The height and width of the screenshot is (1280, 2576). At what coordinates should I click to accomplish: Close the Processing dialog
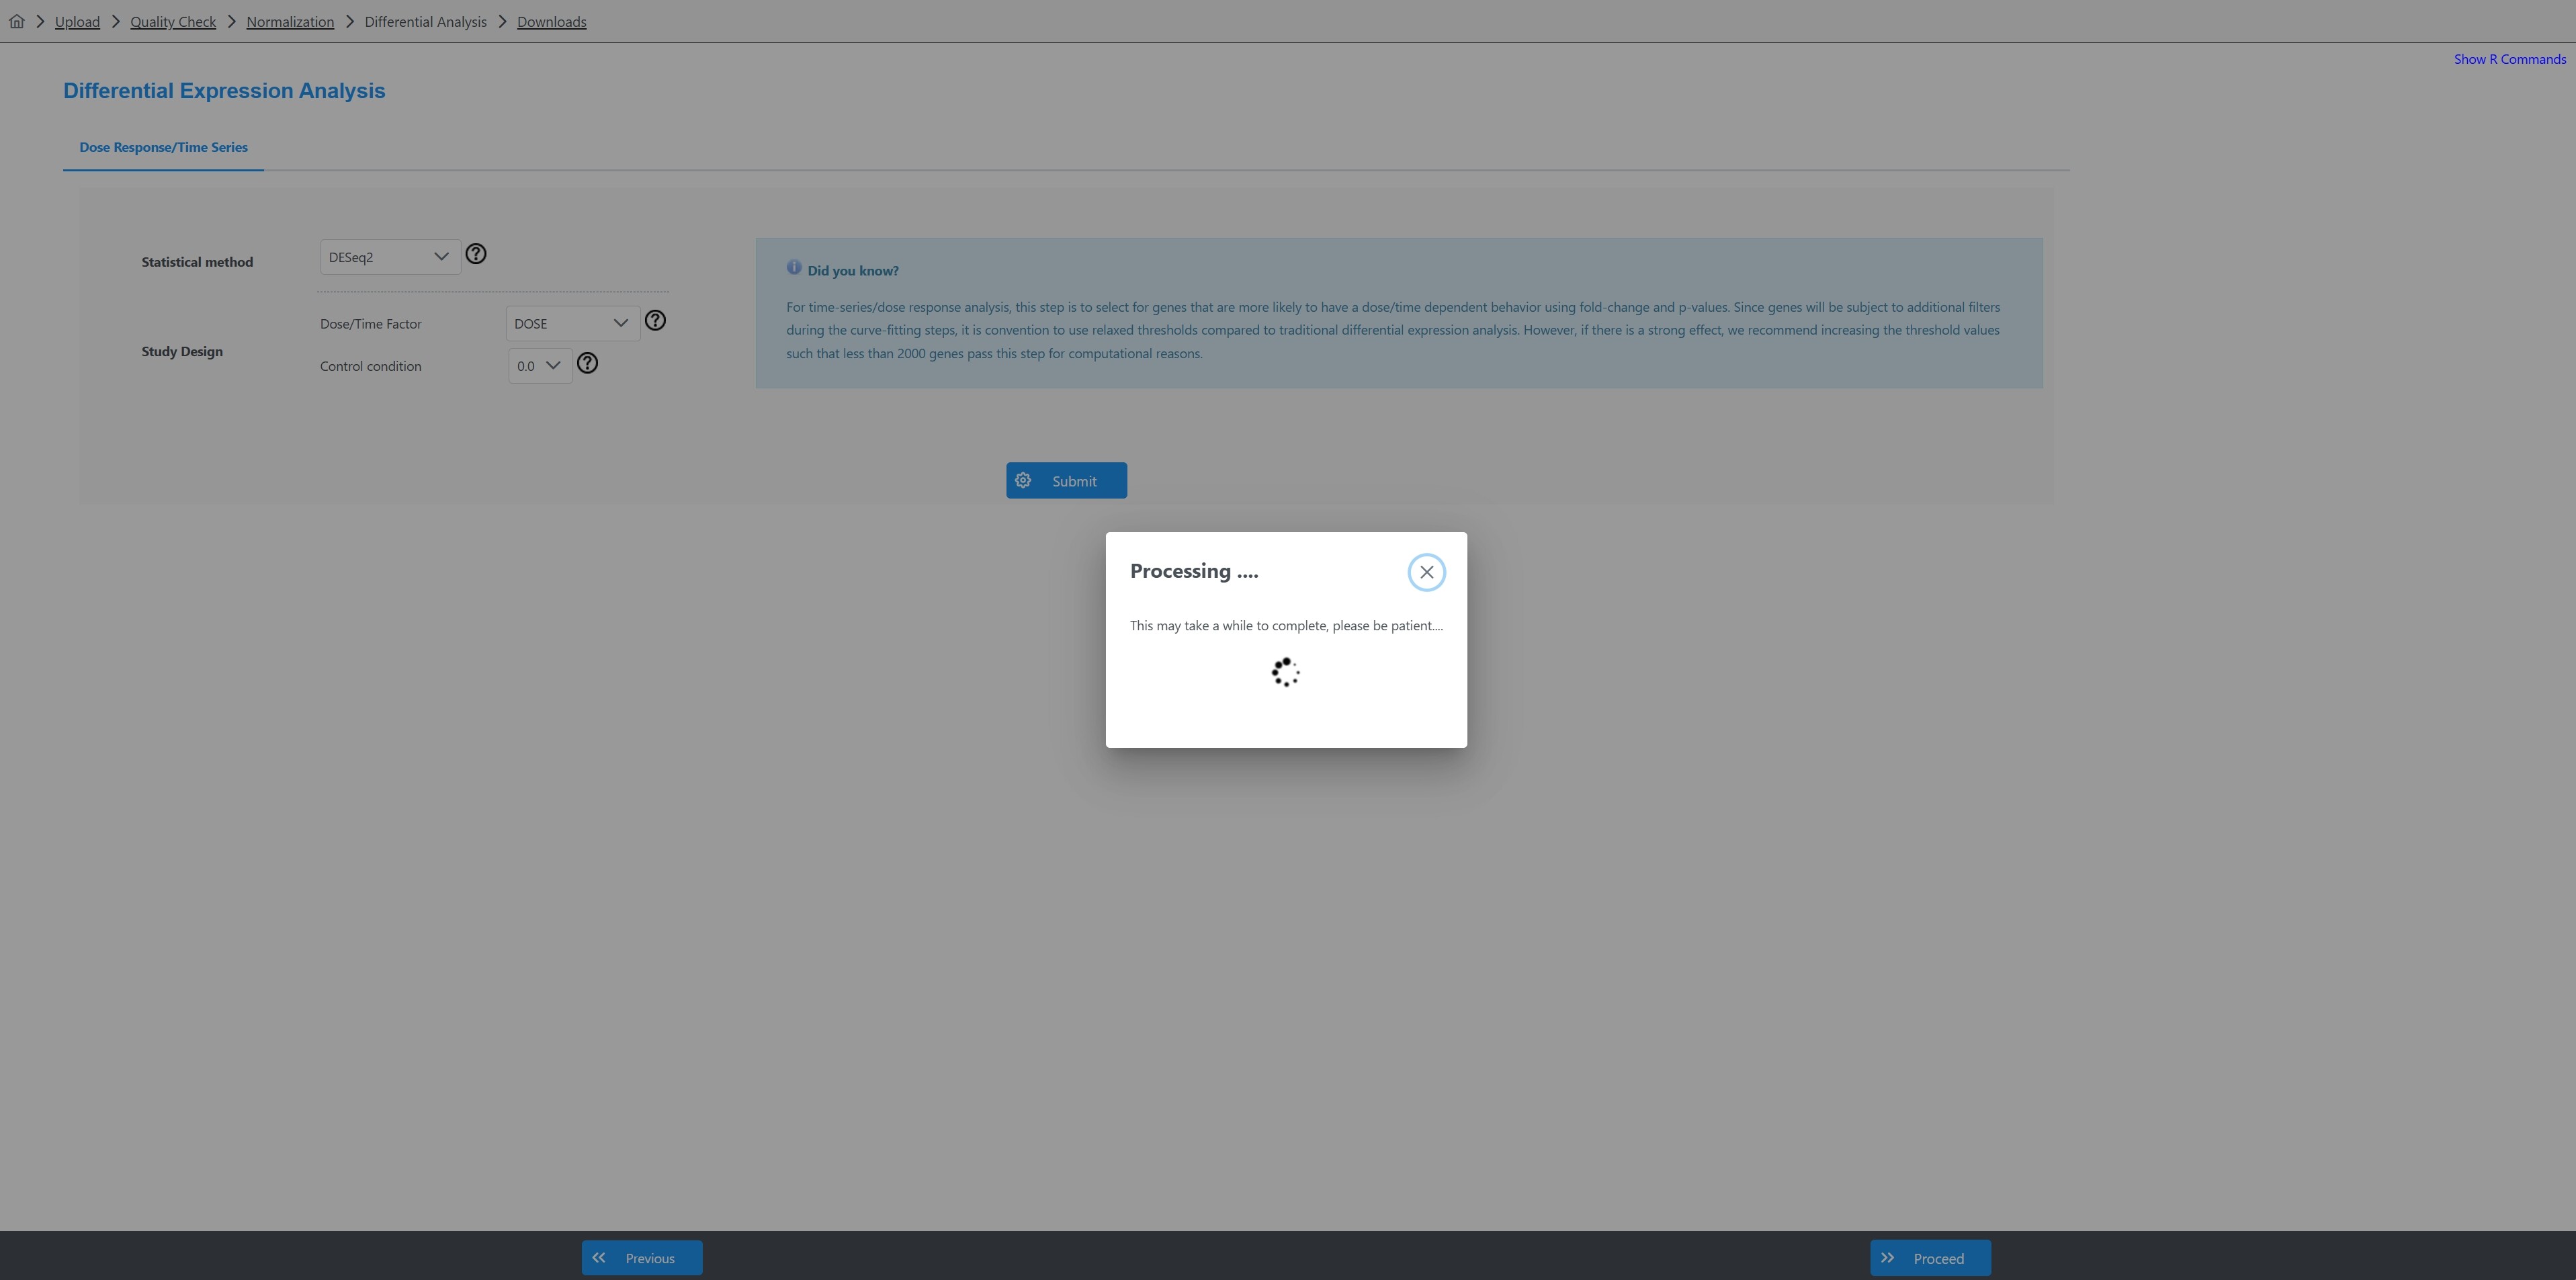pos(1426,572)
